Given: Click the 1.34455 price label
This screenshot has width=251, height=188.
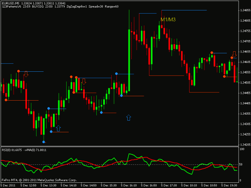Looking at the screenshot, I should 245,93.
